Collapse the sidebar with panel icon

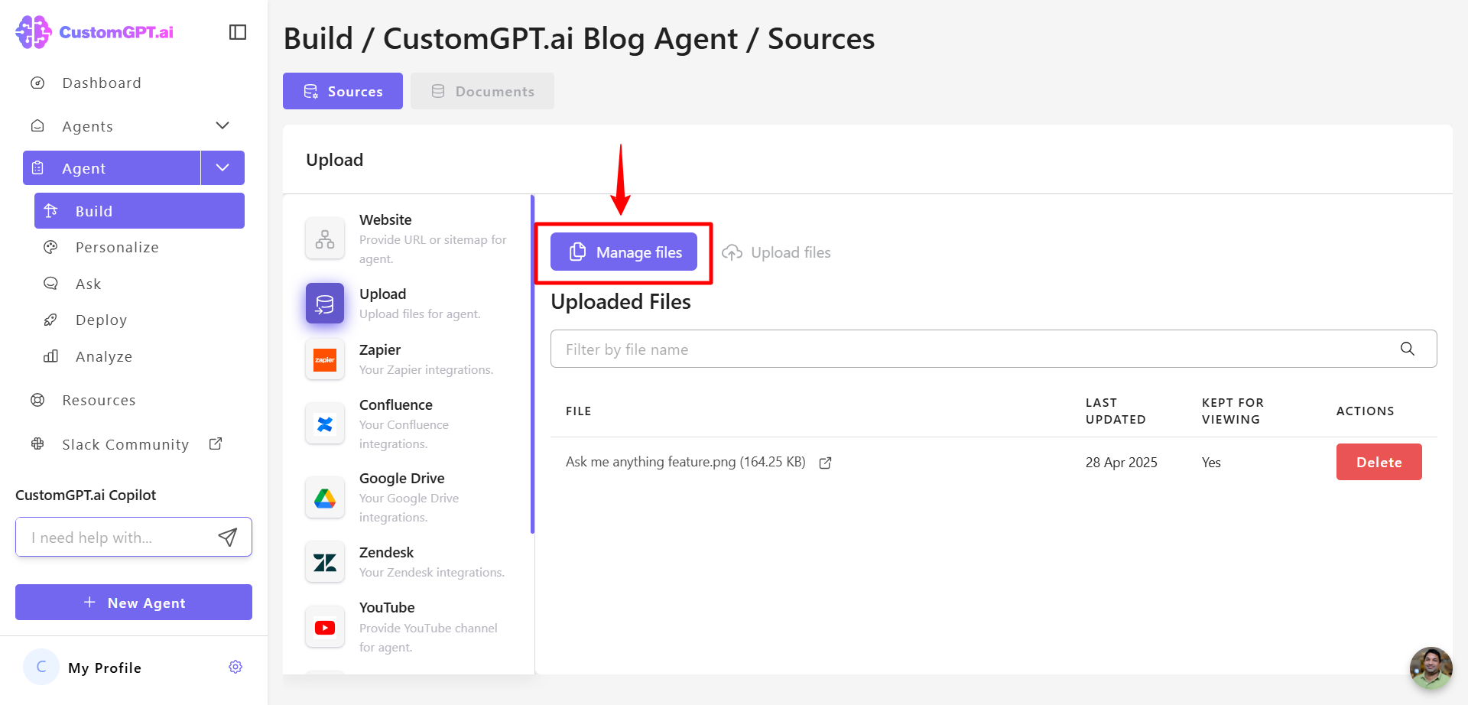[x=238, y=32]
